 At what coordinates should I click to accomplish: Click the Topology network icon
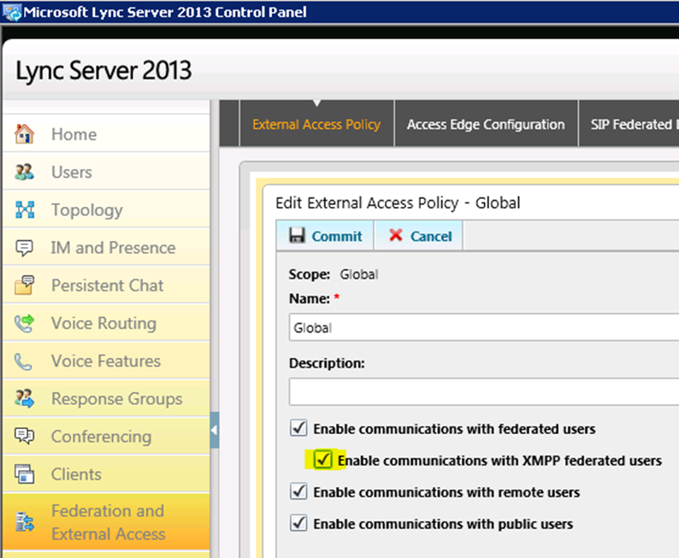(25, 209)
